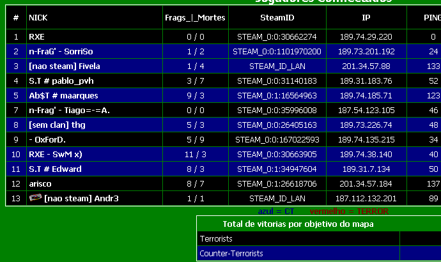Screen dimensions: 441x262
Task: Click IP address 189.74.135.215
Action: point(366,140)
